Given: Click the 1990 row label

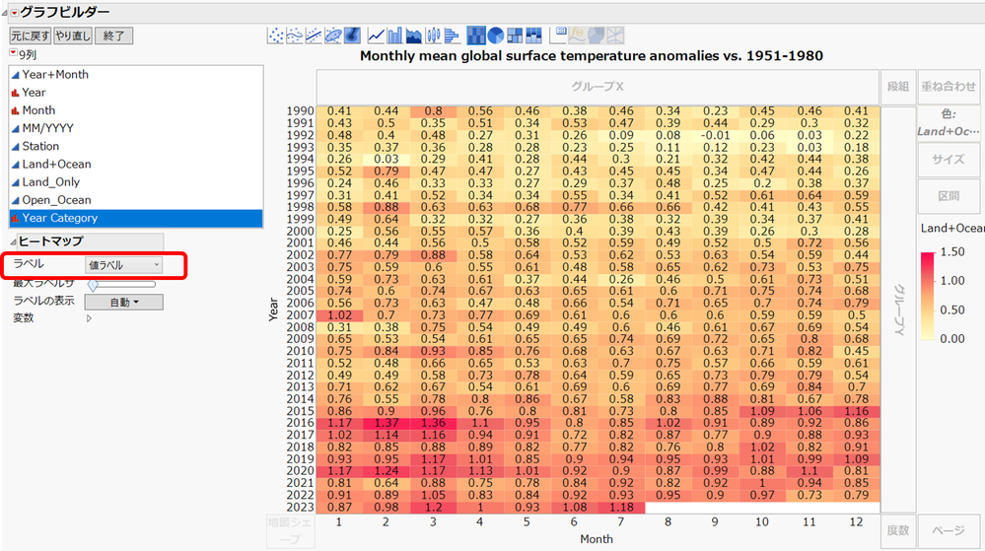Looking at the screenshot, I should 300,111.
